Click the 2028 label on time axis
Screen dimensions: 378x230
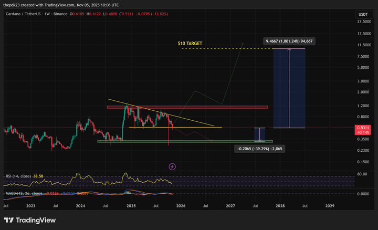(280, 206)
